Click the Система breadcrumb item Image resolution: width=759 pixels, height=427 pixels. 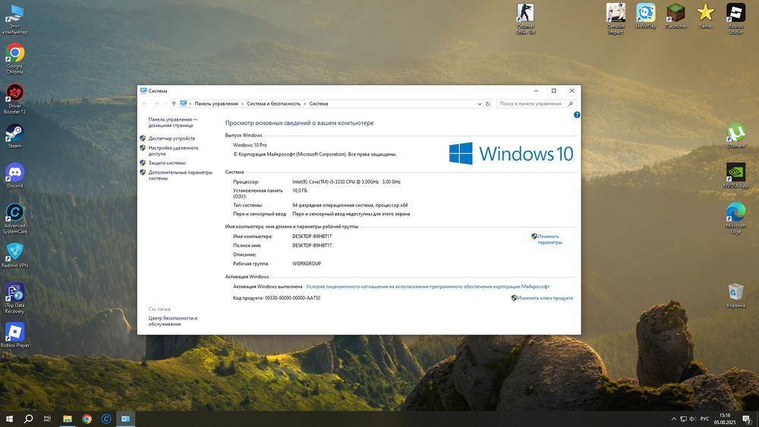point(319,104)
